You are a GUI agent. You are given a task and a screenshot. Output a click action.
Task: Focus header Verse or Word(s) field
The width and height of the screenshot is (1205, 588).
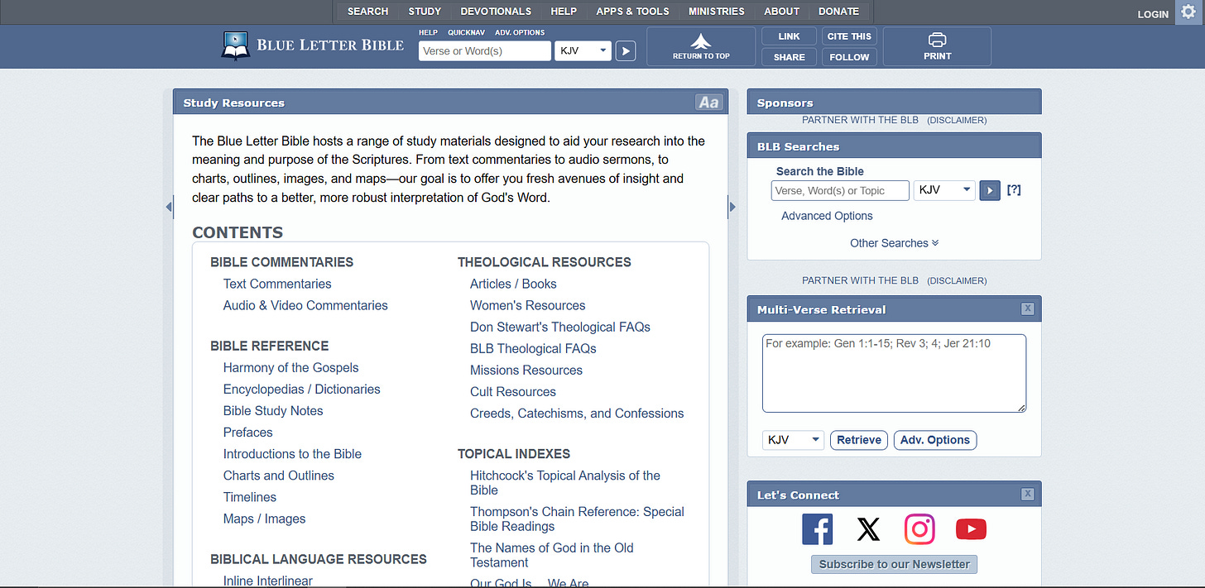[484, 51]
